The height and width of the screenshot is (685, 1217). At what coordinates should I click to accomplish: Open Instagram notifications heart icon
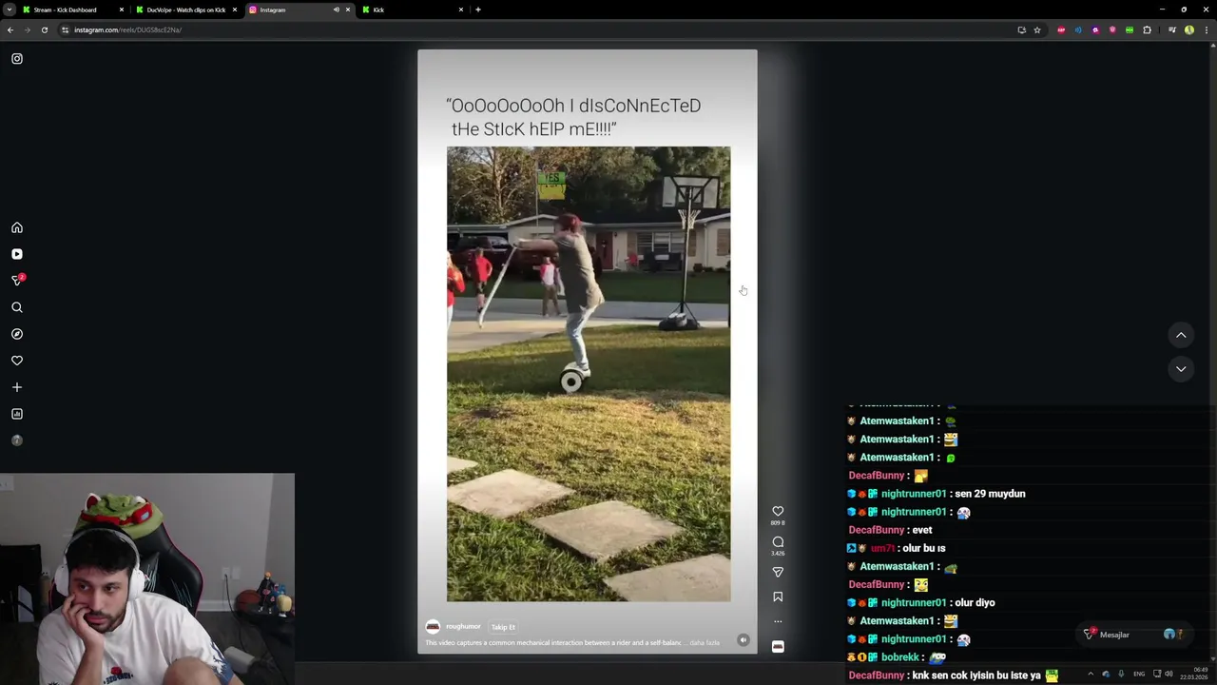click(x=17, y=361)
